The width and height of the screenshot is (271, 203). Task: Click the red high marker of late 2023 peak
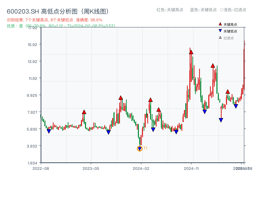[121, 98]
